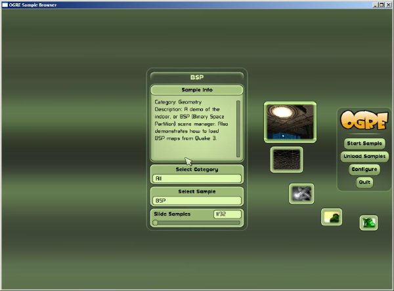This screenshot has height=291, width=394.
Task: Select the yellow background ogre head thumbnail
Action: [x=332, y=217]
